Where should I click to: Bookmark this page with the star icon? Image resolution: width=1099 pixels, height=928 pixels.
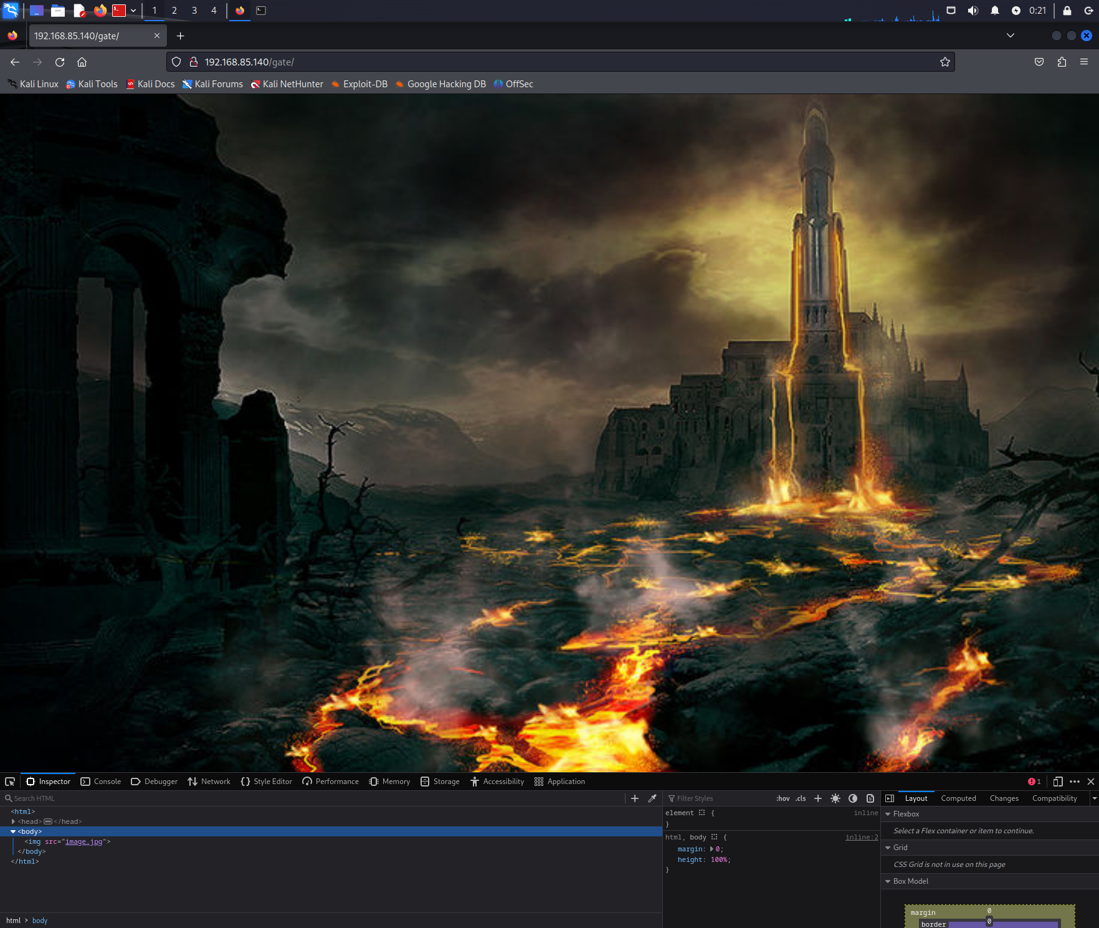945,62
